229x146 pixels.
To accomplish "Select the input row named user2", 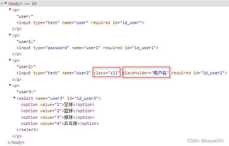I will click(x=122, y=73).
